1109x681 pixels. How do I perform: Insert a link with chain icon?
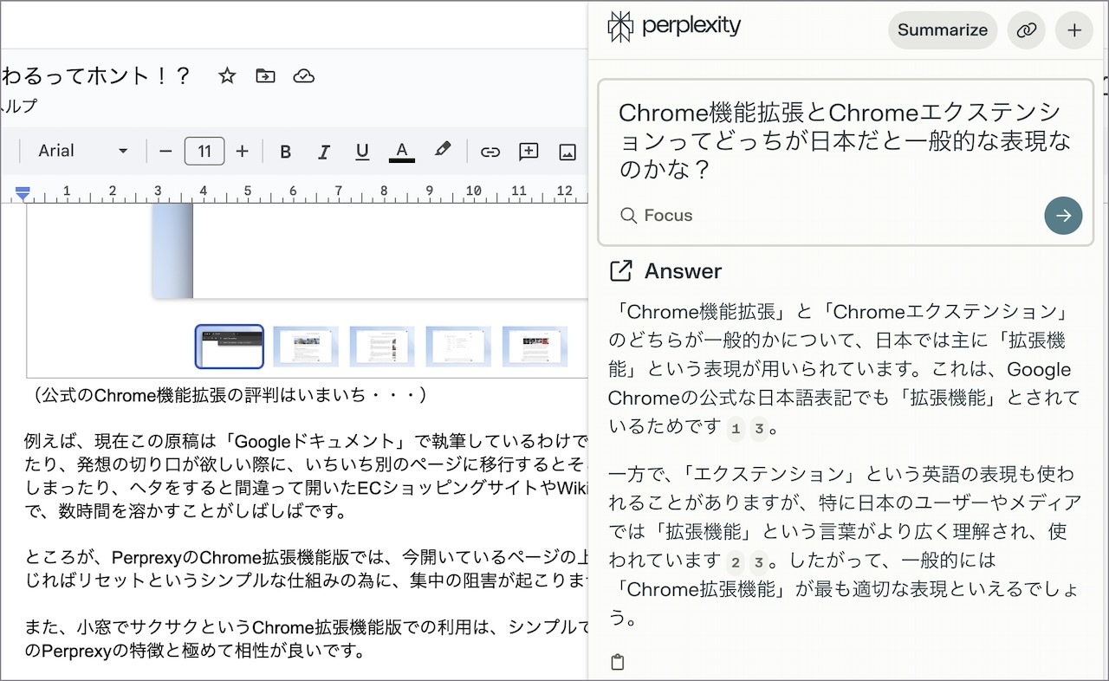(x=490, y=152)
